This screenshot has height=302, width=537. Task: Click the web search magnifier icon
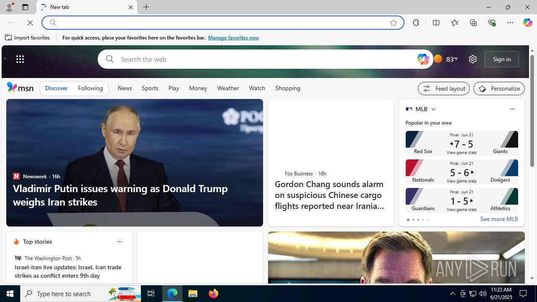click(109, 59)
